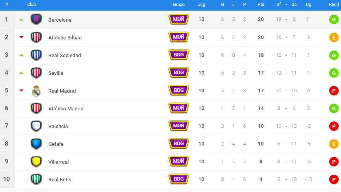Open the Real Sociedad team name
Image resolution: width=341 pixels, height=192 pixels.
pyautogui.click(x=65, y=55)
